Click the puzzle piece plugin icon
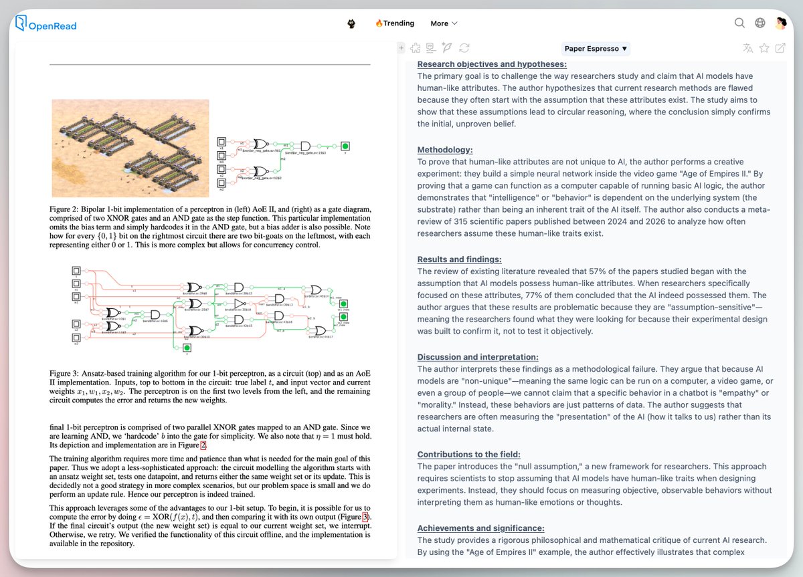The image size is (803, 577). tap(416, 48)
